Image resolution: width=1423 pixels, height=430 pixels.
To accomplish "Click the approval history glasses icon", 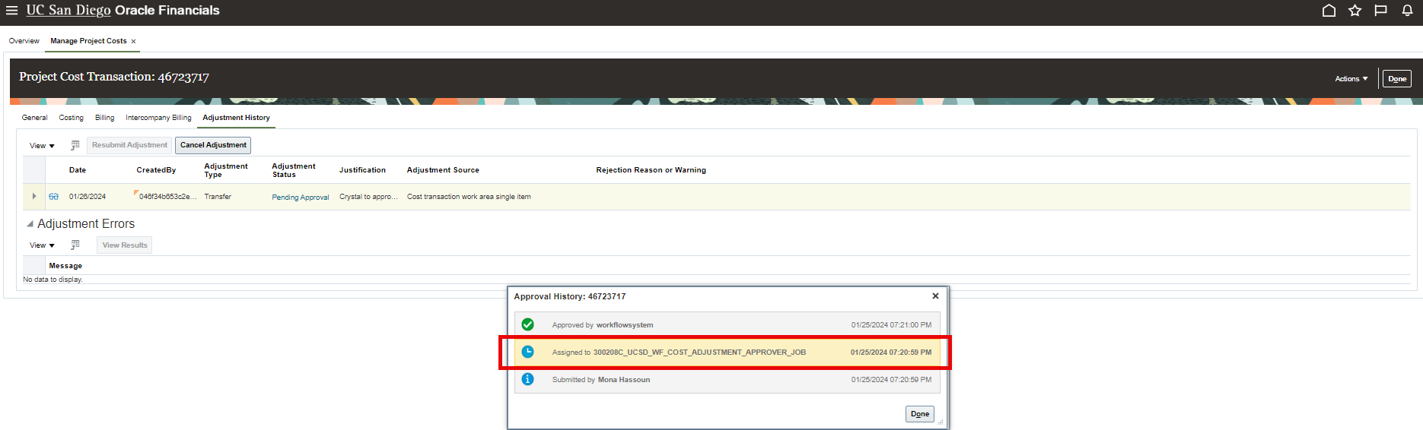I will pos(53,197).
